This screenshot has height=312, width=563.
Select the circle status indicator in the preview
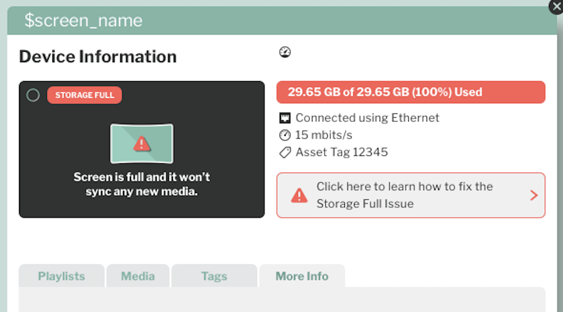pyautogui.click(x=33, y=95)
